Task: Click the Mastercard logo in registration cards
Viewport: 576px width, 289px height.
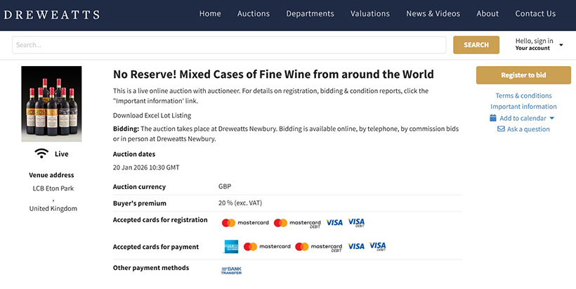Action: click(245, 223)
